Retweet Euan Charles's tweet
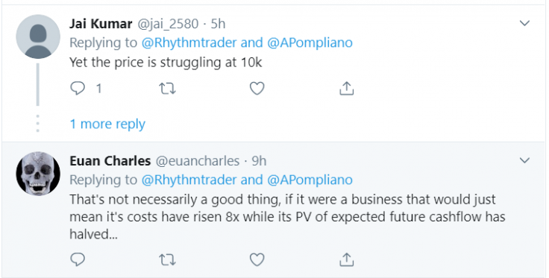 167,260
